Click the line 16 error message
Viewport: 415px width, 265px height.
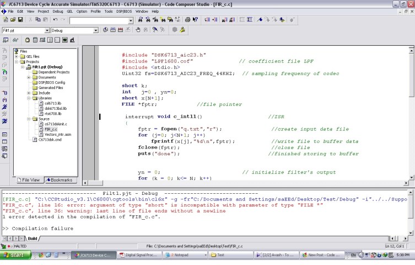[163, 205]
